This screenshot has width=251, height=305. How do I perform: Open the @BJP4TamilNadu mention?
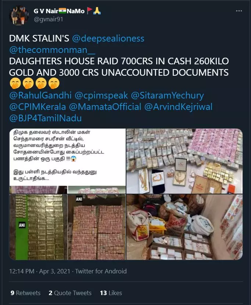coord(45,118)
